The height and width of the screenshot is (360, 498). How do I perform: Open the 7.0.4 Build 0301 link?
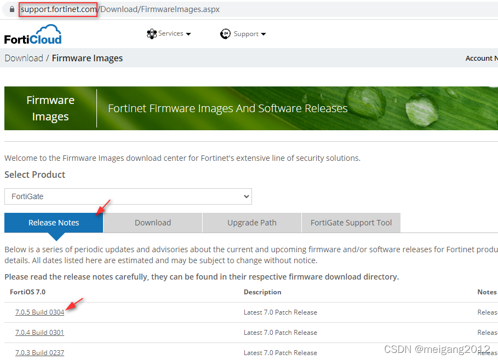pyautogui.click(x=39, y=333)
